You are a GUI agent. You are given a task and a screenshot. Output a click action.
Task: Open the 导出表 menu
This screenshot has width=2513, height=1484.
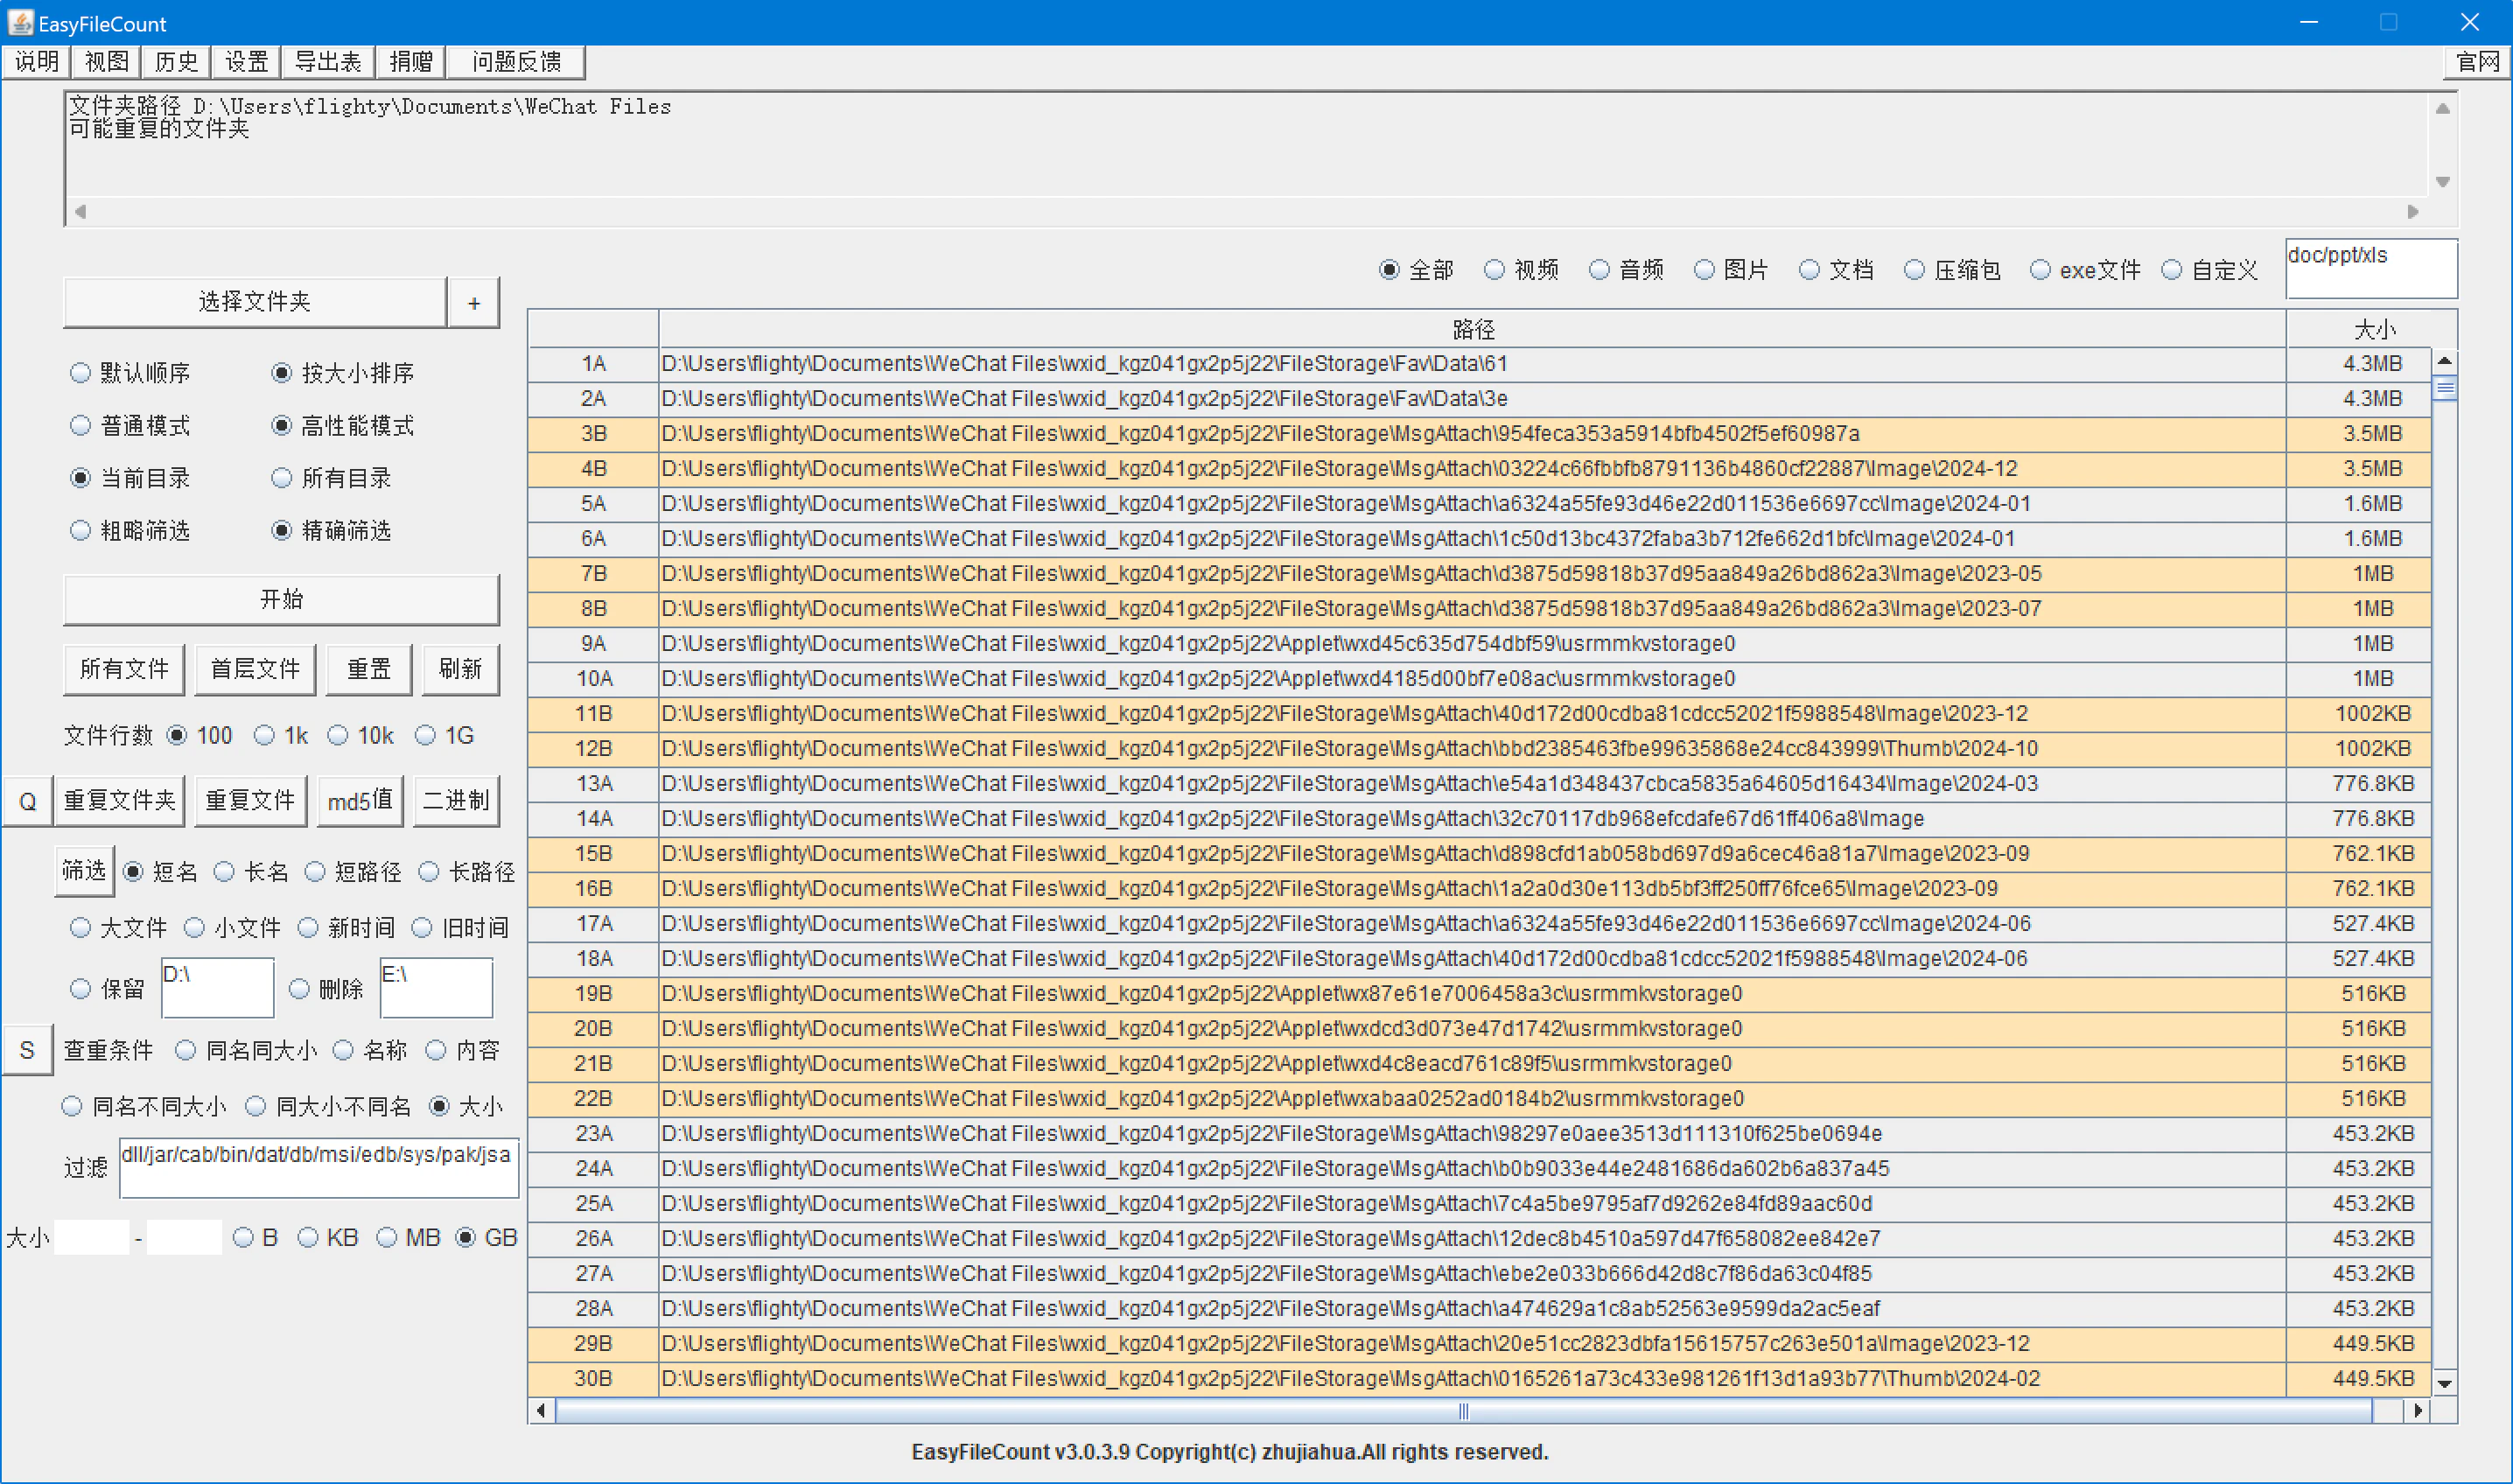point(328,62)
